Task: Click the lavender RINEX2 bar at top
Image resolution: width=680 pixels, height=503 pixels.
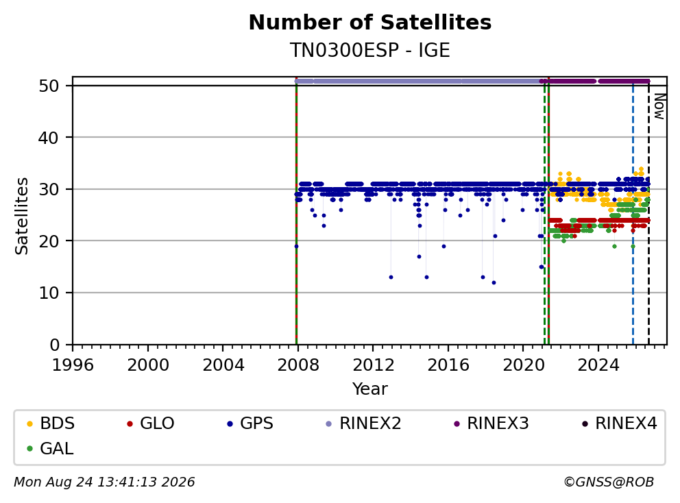Action: tap(417, 81)
